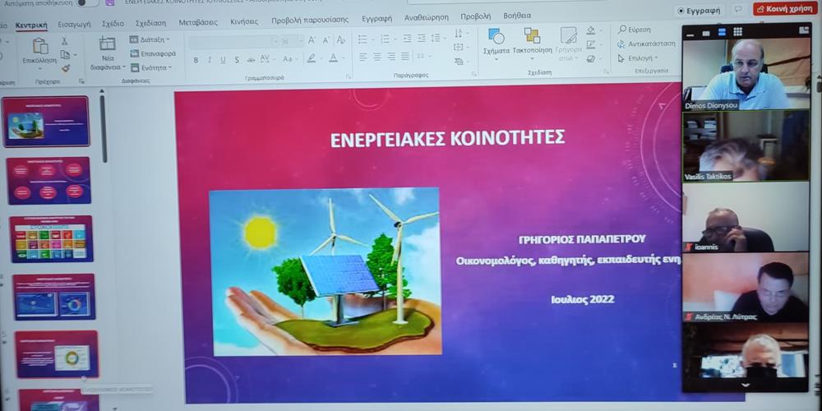Align text left

[x=363, y=57]
